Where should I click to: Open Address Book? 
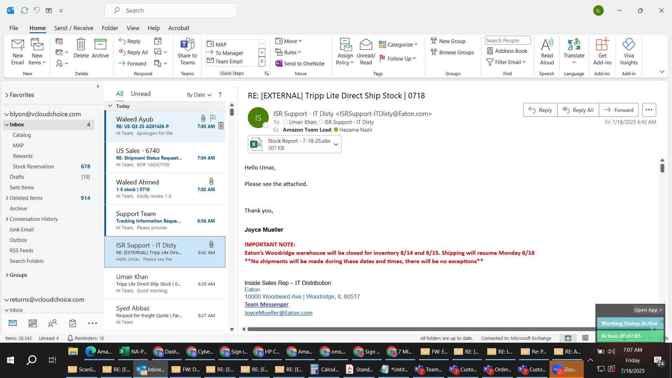tap(507, 51)
